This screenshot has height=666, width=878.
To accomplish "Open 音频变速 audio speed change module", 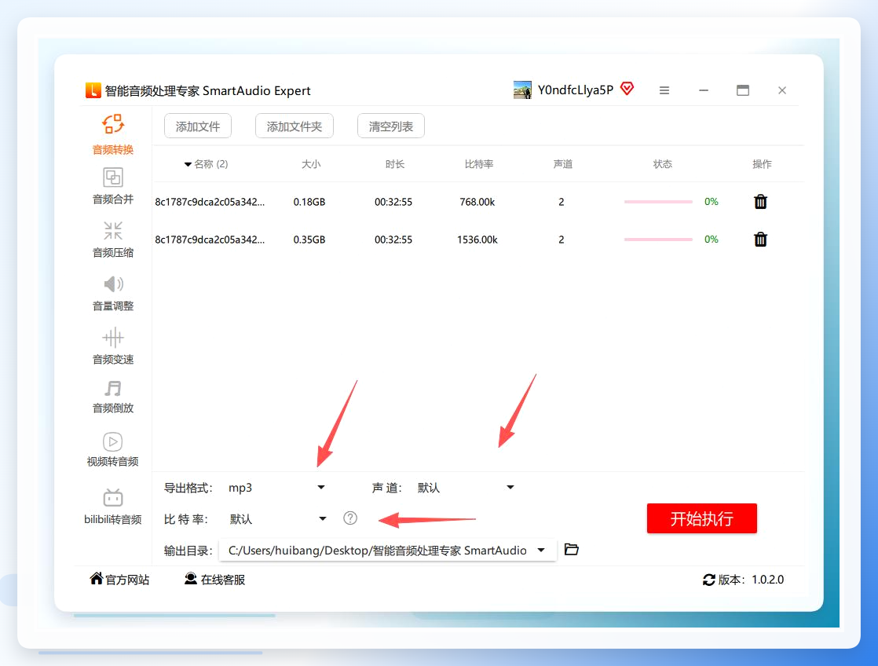I will tap(112, 346).
